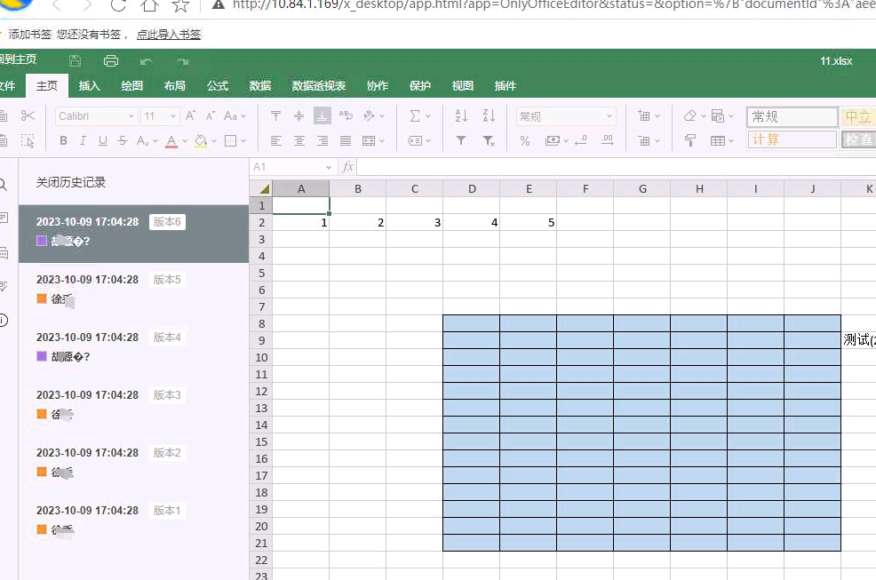This screenshot has width=876, height=580.
Task: Center text horizontally
Action: pyautogui.click(x=299, y=141)
